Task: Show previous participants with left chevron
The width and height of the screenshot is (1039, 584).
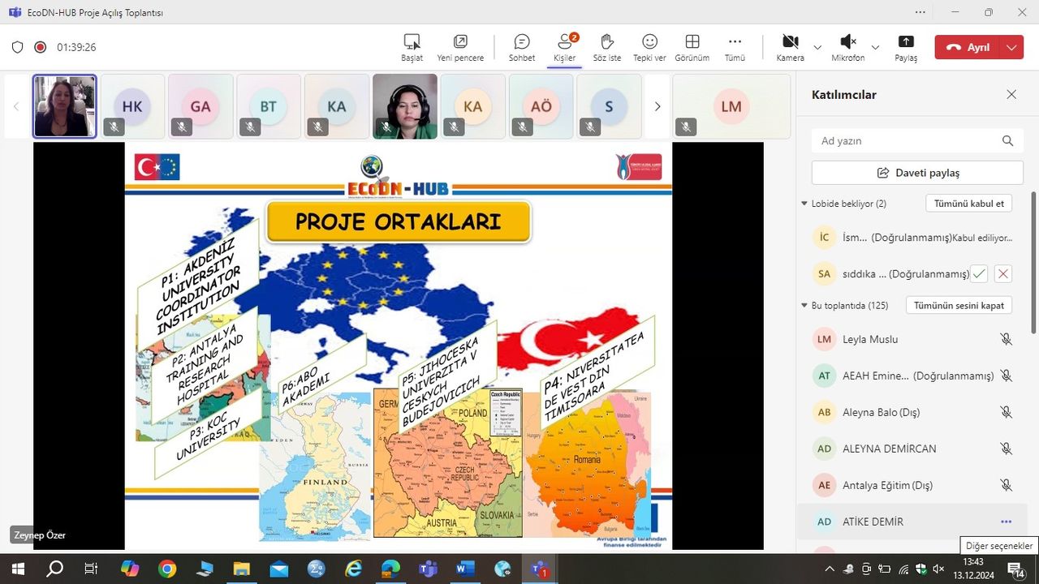Action: point(15,106)
